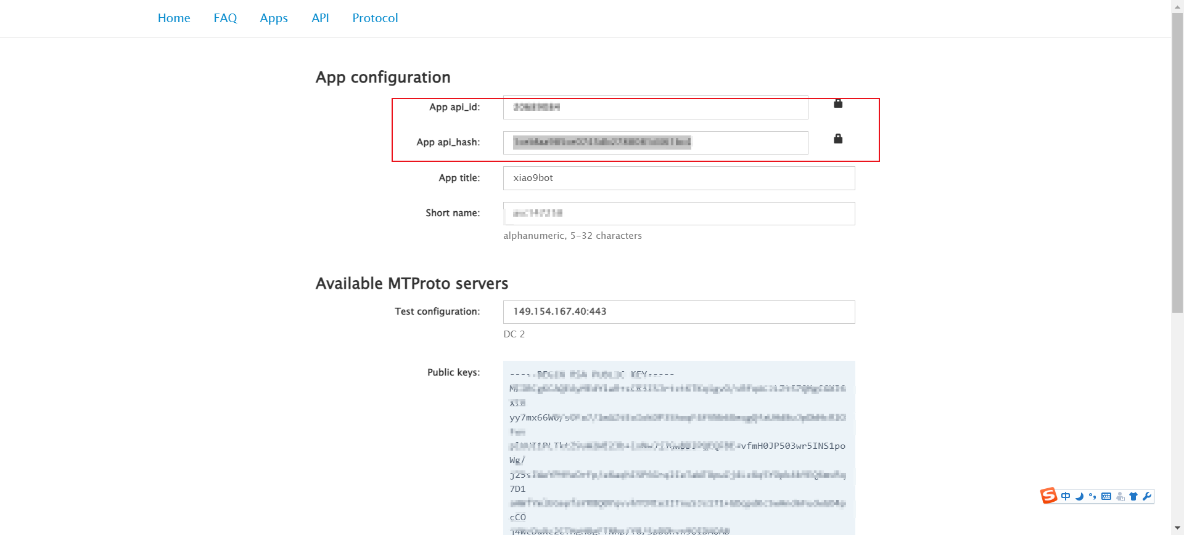1184x535 pixels.
Task: Navigate to the Apps link
Action: click(x=274, y=18)
